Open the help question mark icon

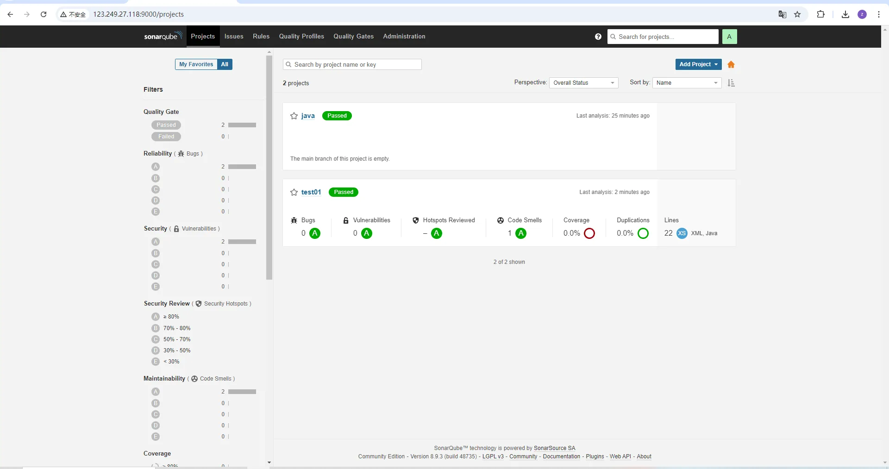[598, 37]
